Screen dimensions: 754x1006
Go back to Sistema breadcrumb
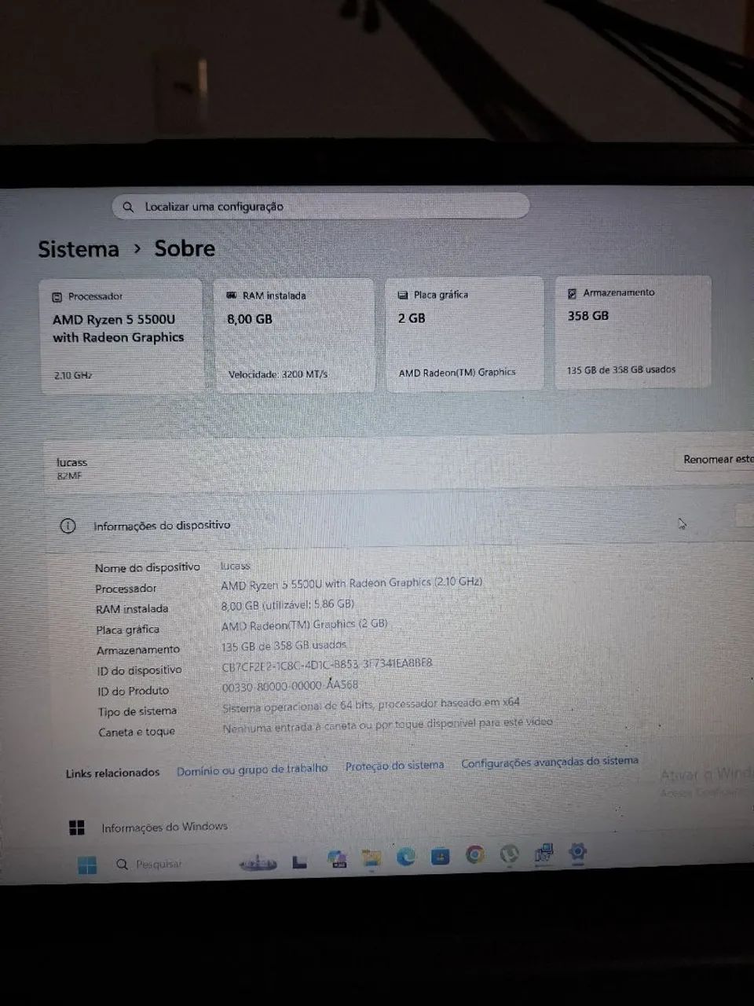pos(79,249)
